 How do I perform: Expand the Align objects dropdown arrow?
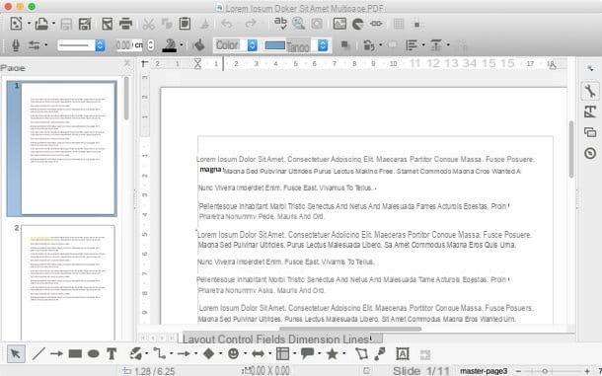click(423, 45)
